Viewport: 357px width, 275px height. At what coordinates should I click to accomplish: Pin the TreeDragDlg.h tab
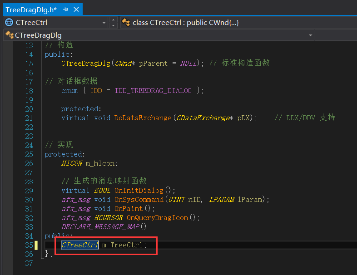pos(65,10)
